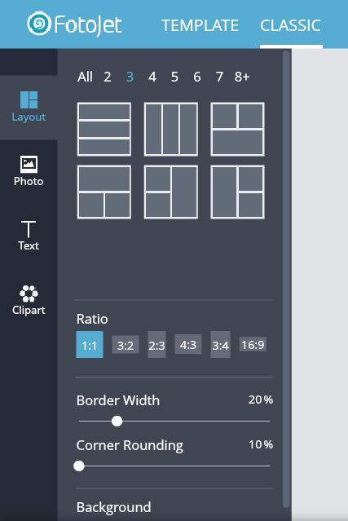
Task: Choose the three horizontal rows layout
Action: click(104, 130)
